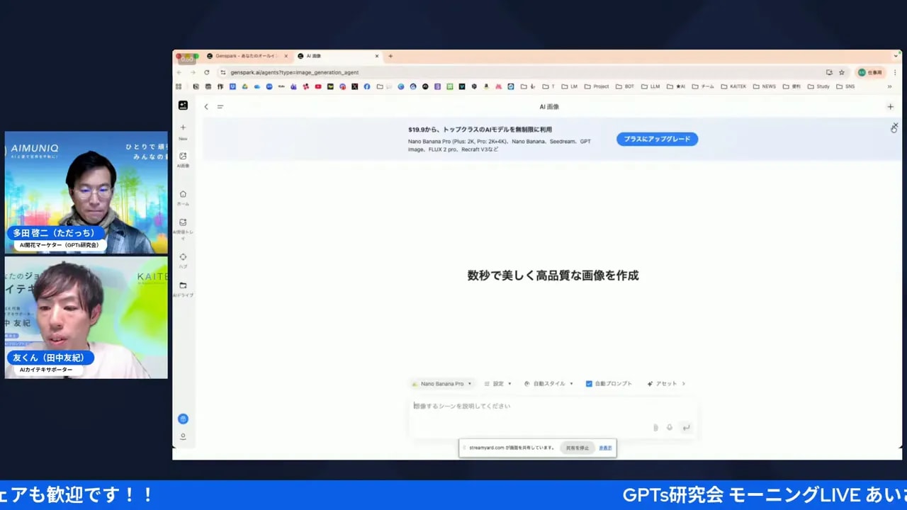Image resolution: width=907 pixels, height=510 pixels.
Task: Uncheck the 自動プロンプト checkbox
Action: (x=589, y=383)
